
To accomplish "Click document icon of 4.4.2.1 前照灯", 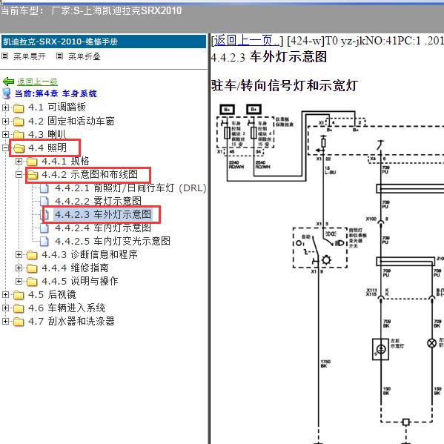I will (44, 188).
